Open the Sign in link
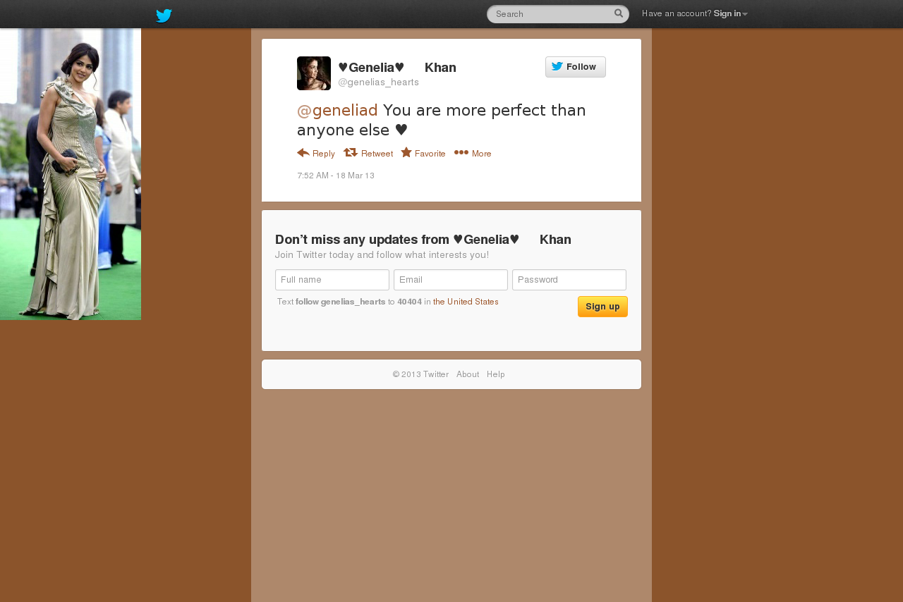903x602 pixels. (727, 13)
